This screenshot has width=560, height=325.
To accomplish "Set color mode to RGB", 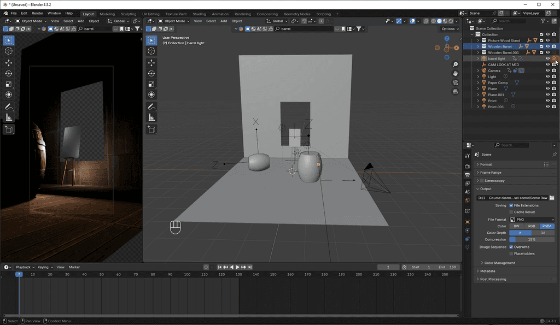I will click(532, 226).
